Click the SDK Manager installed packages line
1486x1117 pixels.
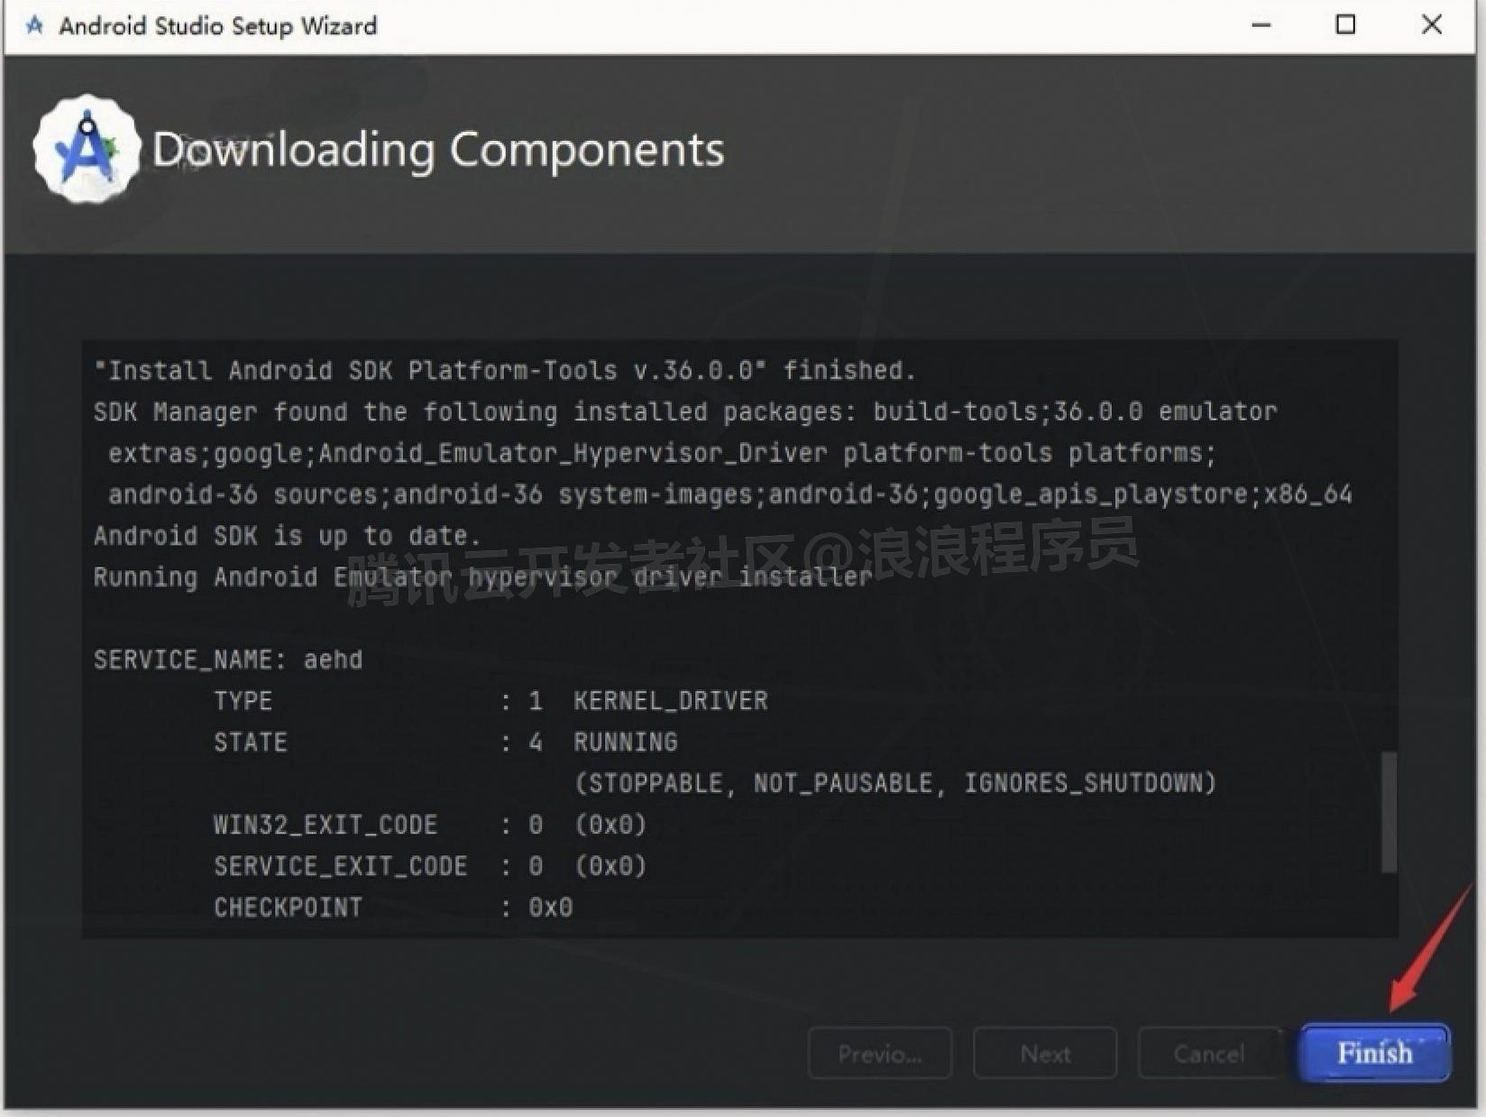pos(685,411)
